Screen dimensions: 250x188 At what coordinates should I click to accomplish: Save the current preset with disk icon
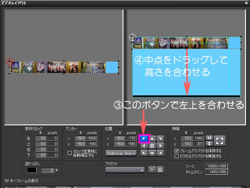click(x=152, y=170)
